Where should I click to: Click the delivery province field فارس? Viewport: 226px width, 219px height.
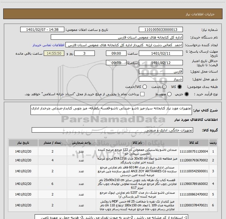pos(161,71)
